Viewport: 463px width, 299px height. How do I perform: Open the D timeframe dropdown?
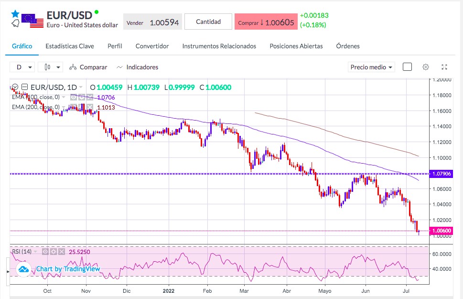(22, 67)
